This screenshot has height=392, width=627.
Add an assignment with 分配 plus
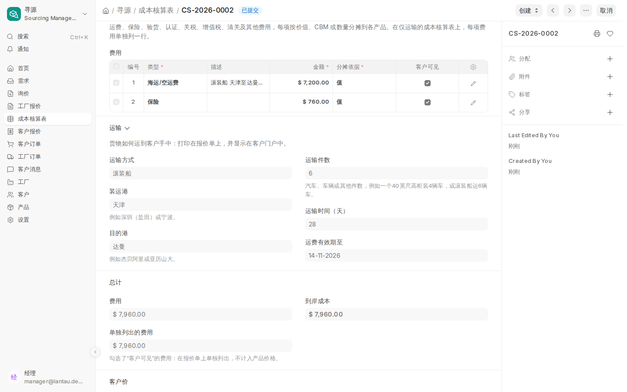[x=610, y=59]
